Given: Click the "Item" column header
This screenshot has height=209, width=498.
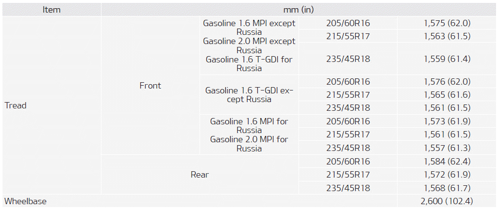Looking at the screenshot, I should coord(51,10).
